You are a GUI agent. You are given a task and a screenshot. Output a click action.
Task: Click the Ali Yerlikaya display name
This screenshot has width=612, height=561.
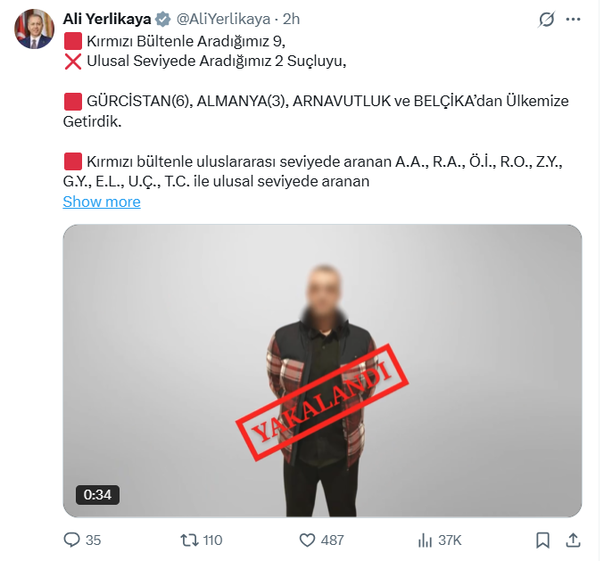tap(107, 19)
